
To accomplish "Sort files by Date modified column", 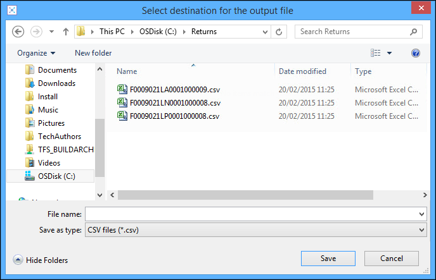I will (x=303, y=71).
